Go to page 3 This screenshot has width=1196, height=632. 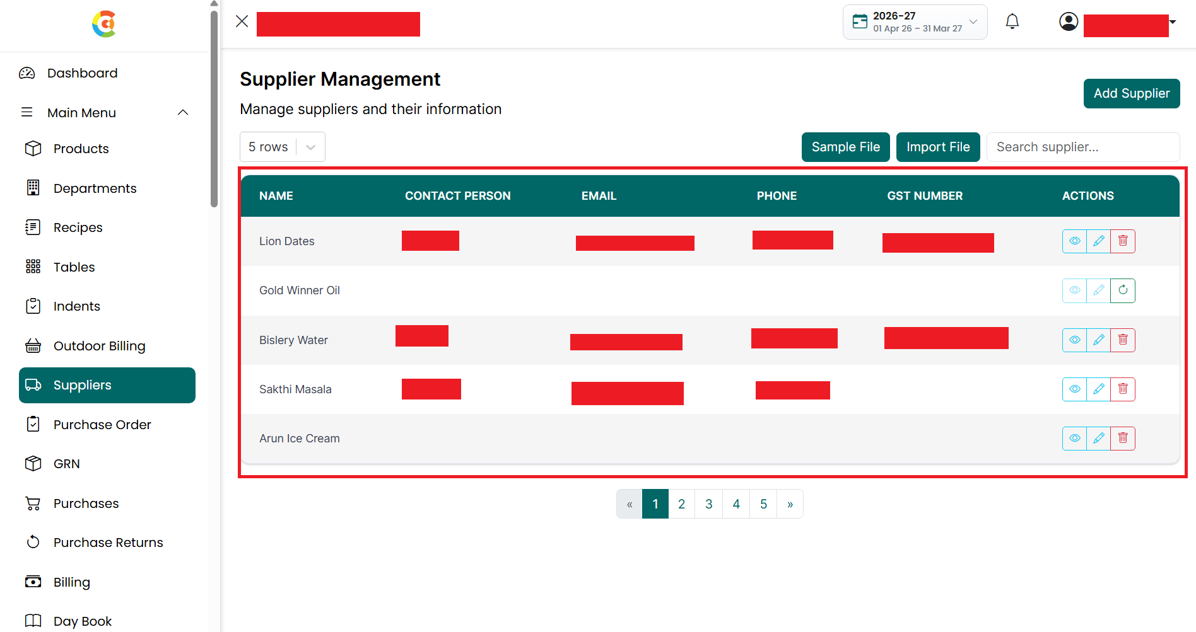tap(709, 504)
